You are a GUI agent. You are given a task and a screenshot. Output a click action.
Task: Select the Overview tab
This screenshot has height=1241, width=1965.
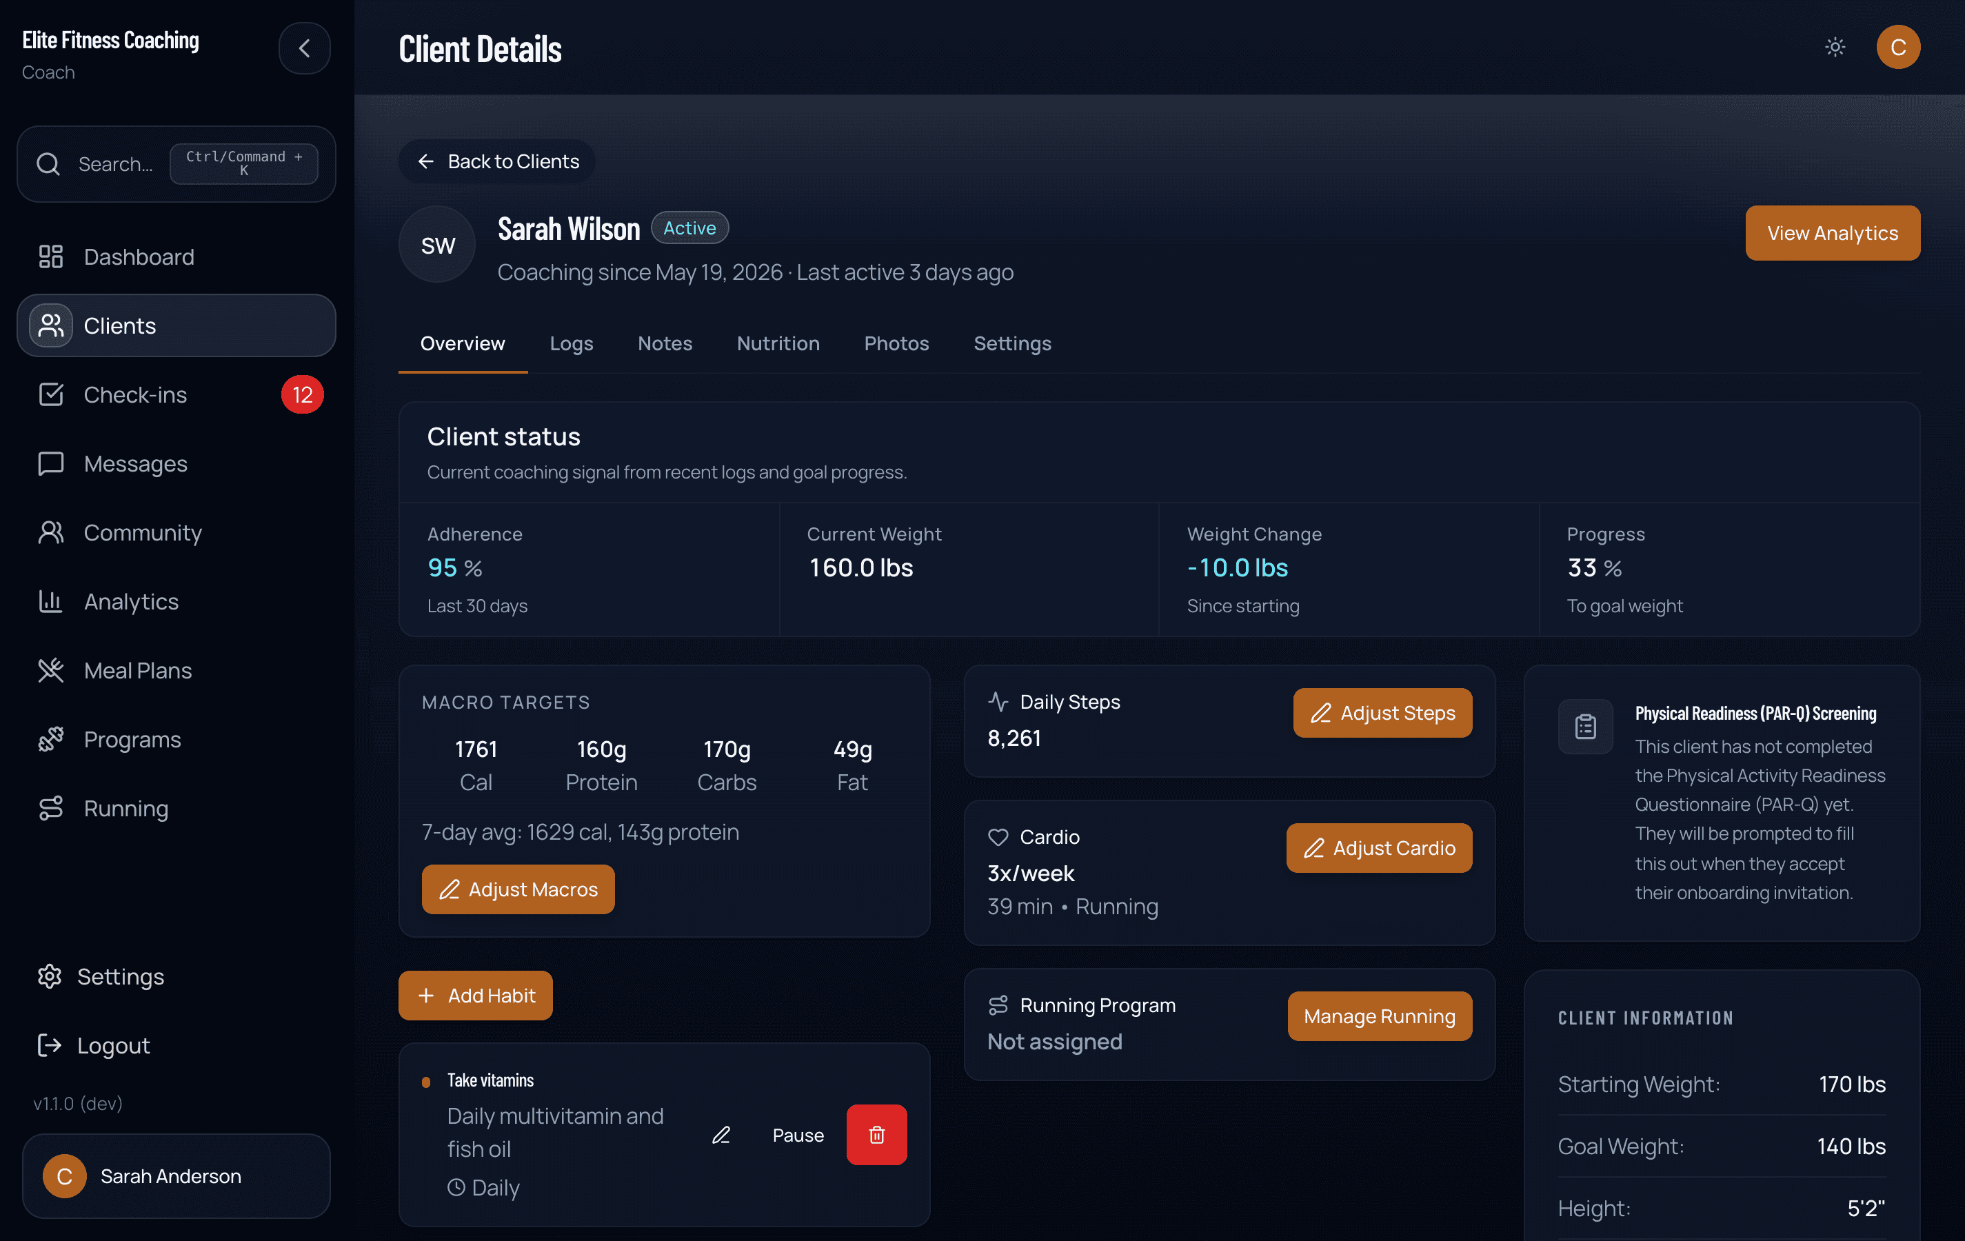click(x=463, y=343)
